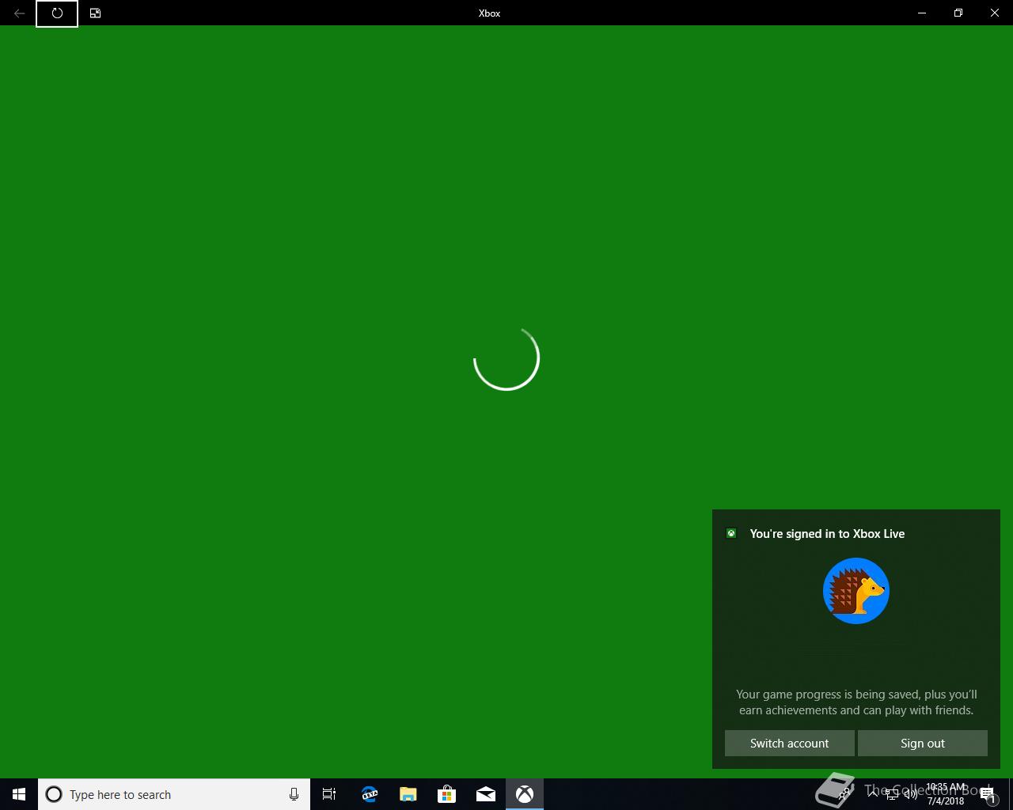The height and width of the screenshot is (810, 1013).
Task: Click the Switch account button
Action: pos(789,743)
